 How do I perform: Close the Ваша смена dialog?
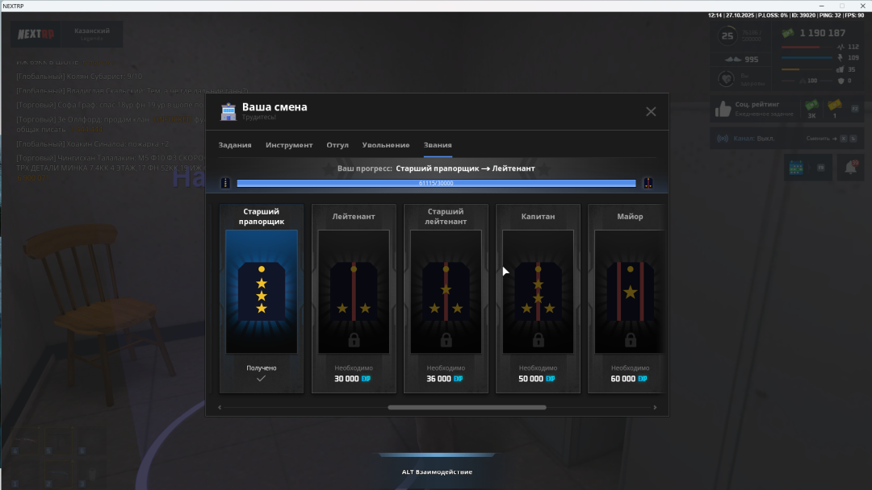[x=651, y=111]
